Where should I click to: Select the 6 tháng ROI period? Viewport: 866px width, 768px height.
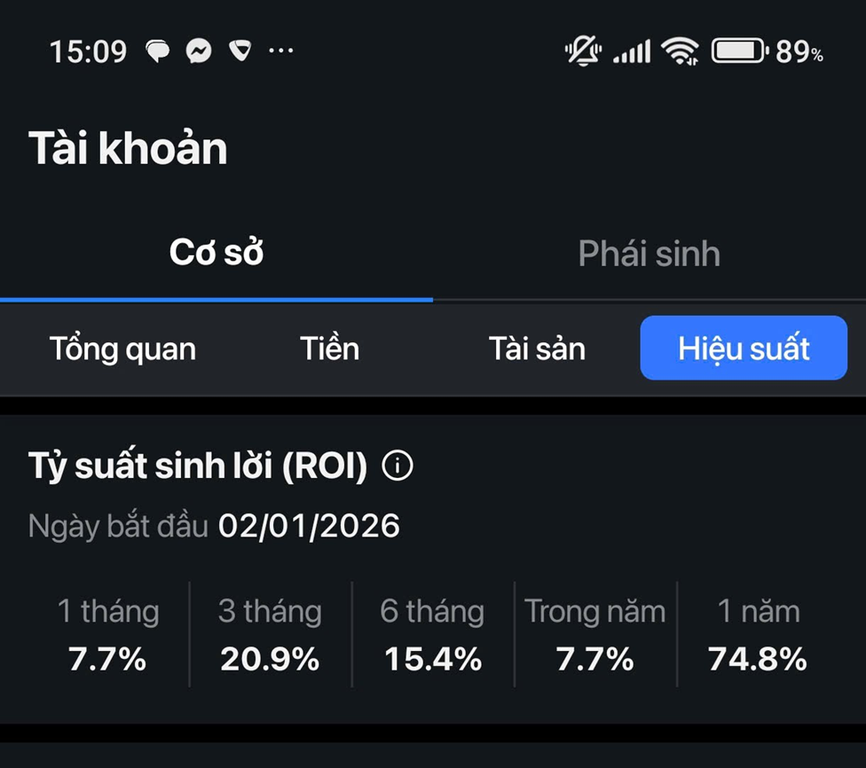tap(432, 634)
